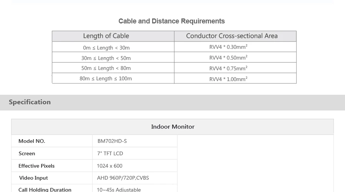Click the RVV4 * 0.50mm² value
Viewport: 345px width, 192px height.
228,57
